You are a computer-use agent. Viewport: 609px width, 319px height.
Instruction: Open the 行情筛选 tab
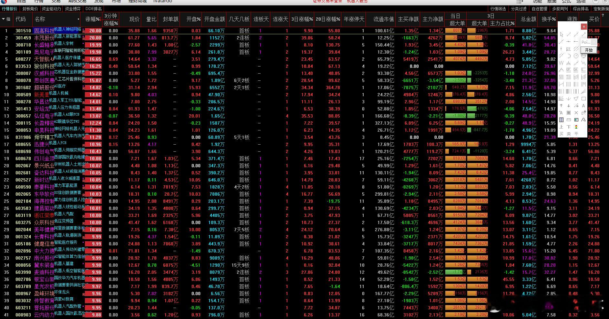tap(498, 9)
